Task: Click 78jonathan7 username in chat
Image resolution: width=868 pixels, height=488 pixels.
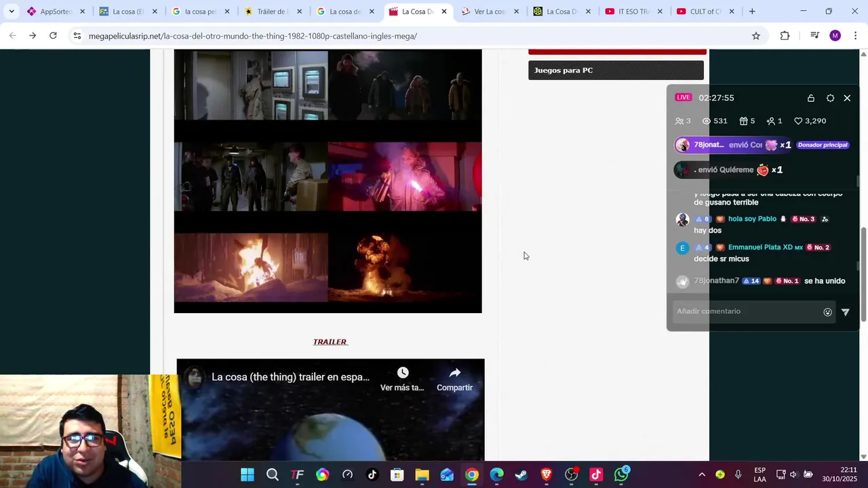Action: 716,281
